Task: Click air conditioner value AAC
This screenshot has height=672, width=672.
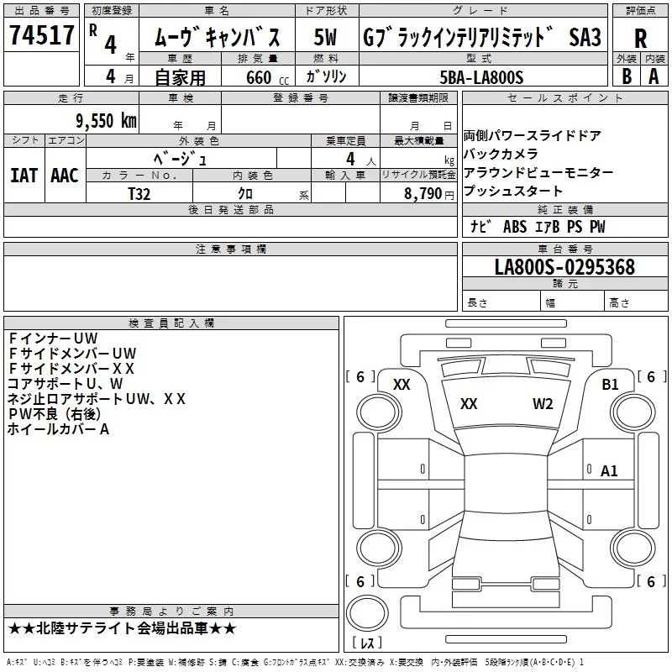Action: coord(65,176)
